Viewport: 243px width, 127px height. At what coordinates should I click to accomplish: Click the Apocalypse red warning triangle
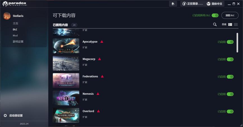[x=102, y=42]
